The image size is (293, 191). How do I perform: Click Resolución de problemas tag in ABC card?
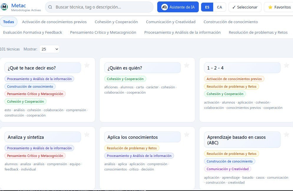click(231, 154)
